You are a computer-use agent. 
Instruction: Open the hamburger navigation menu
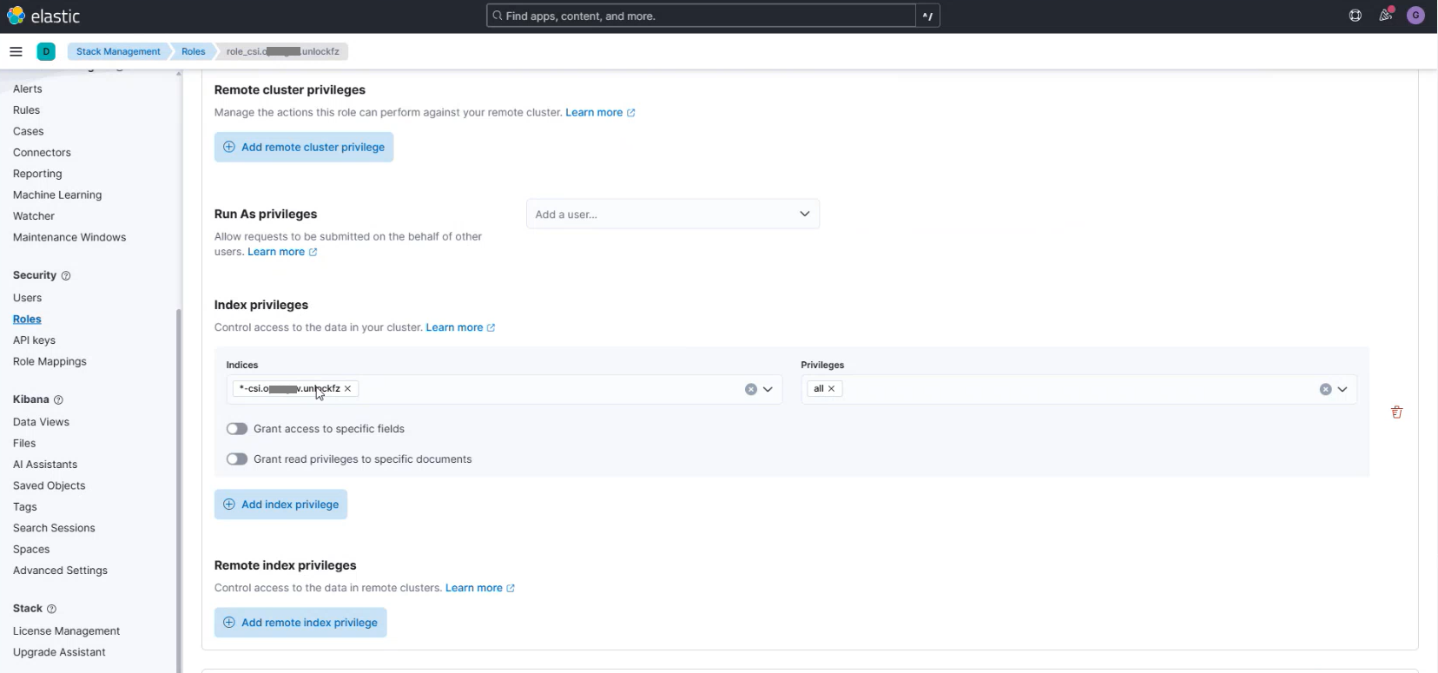pyautogui.click(x=16, y=51)
